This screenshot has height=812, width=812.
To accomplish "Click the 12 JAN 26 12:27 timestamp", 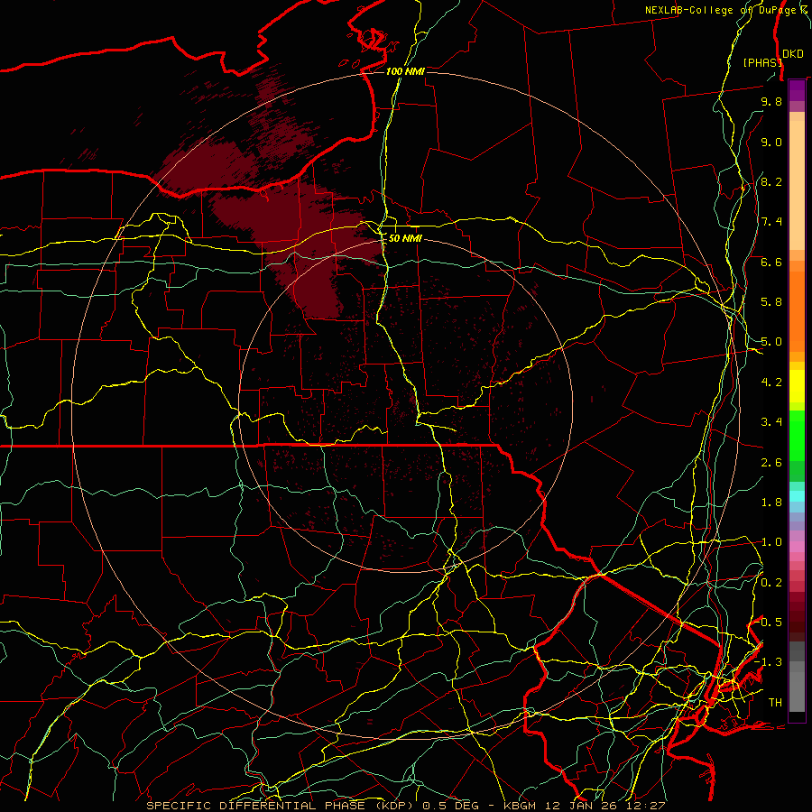I will point(604,806).
